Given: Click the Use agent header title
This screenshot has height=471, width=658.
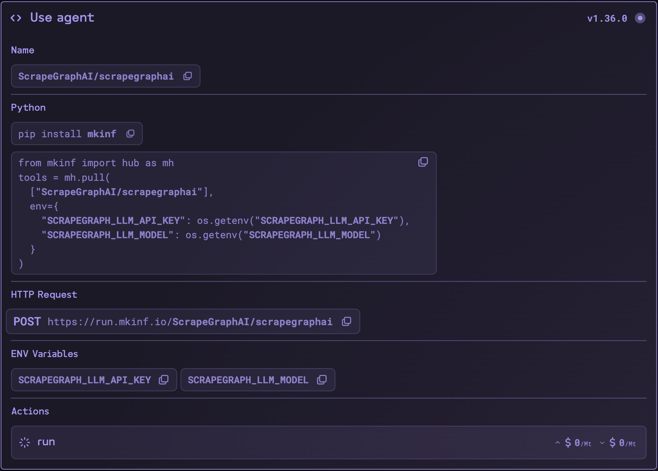Looking at the screenshot, I should point(62,17).
